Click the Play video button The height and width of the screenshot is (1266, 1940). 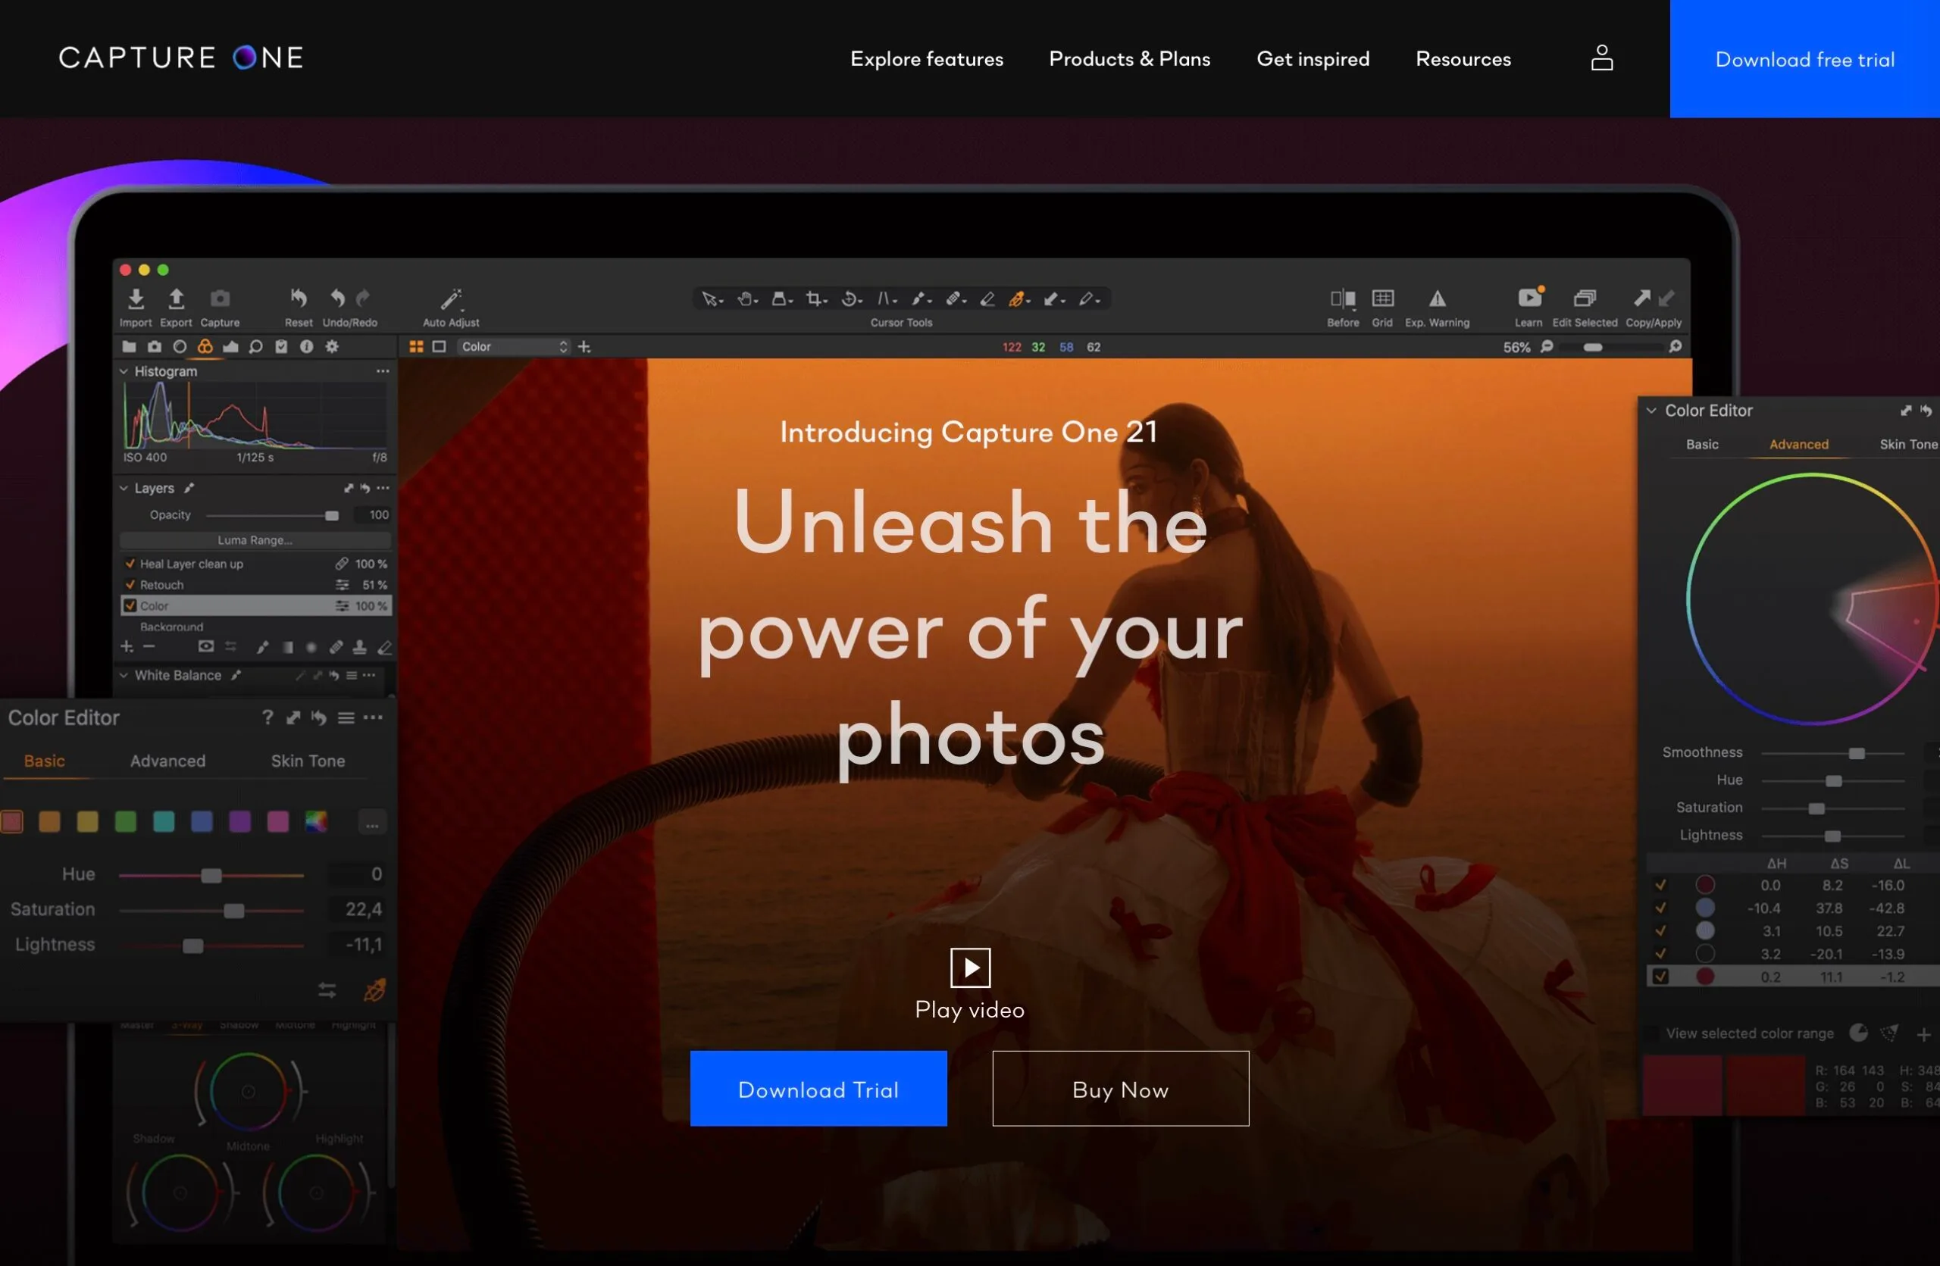(970, 986)
